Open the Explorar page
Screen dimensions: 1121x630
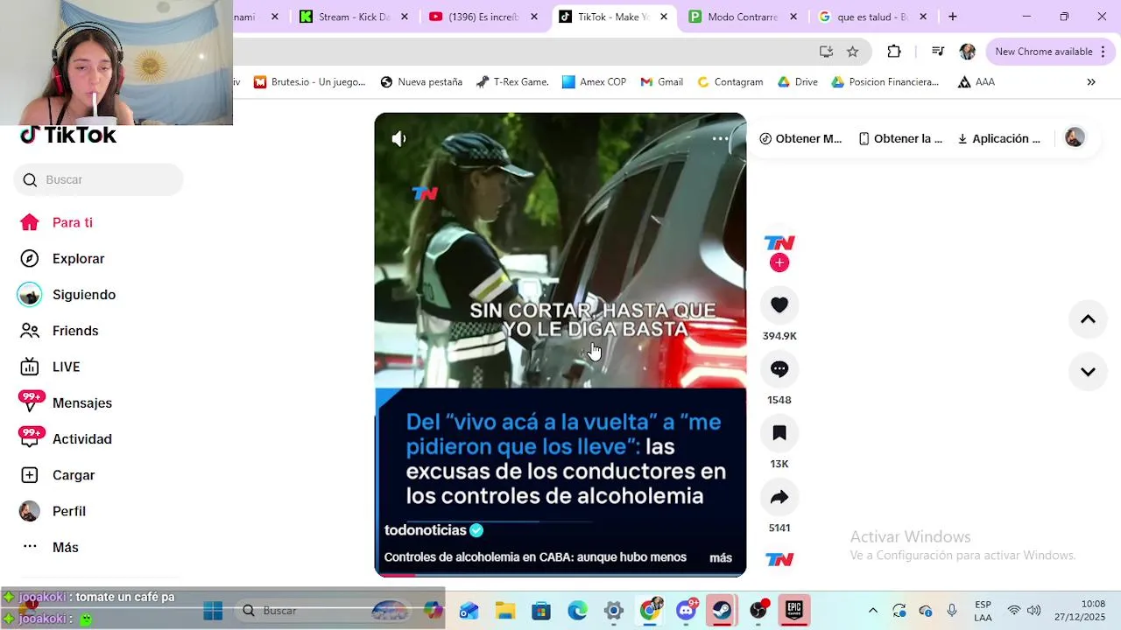[62, 259]
